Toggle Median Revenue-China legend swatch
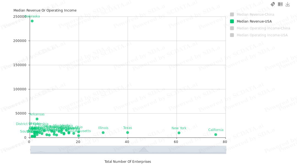The image size is (297, 165). coord(232,15)
